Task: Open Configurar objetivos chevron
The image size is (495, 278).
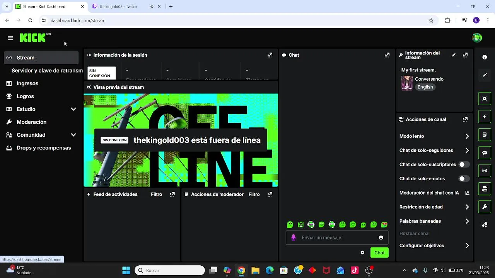Action: coord(467,246)
